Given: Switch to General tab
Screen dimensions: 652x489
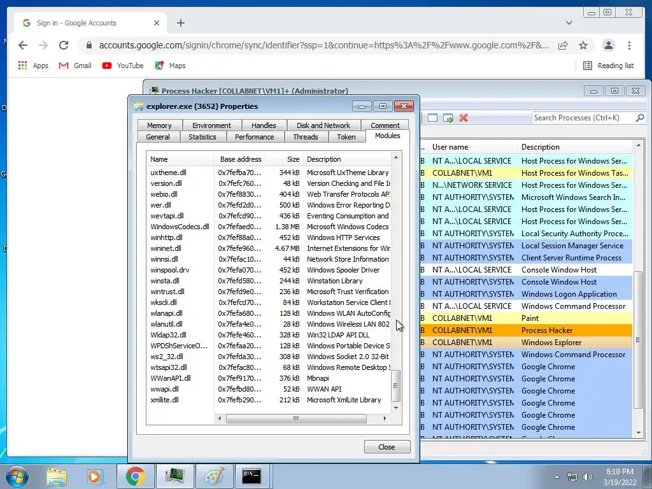Looking at the screenshot, I should 158,137.
